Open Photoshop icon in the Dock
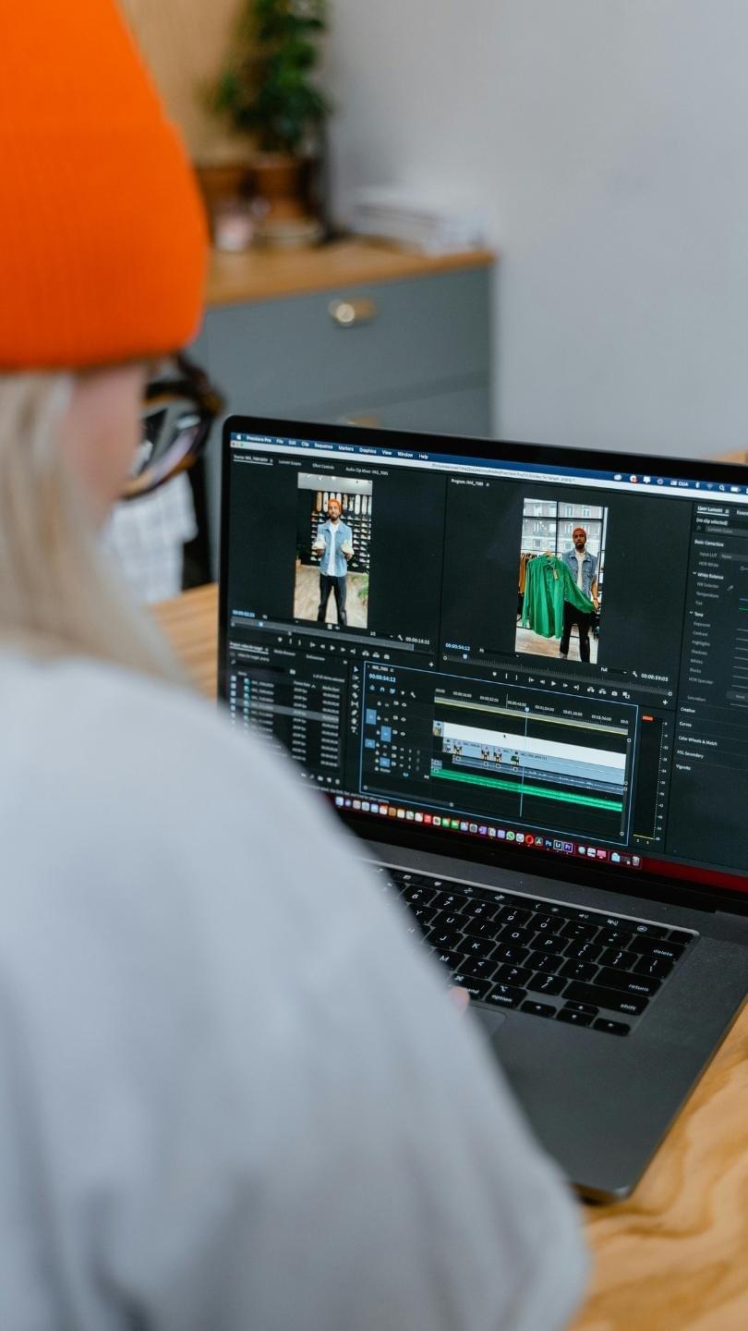This screenshot has width=748, height=1331. point(549,844)
